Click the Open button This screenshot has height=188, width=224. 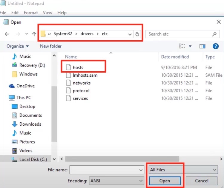(x=165, y=181)
